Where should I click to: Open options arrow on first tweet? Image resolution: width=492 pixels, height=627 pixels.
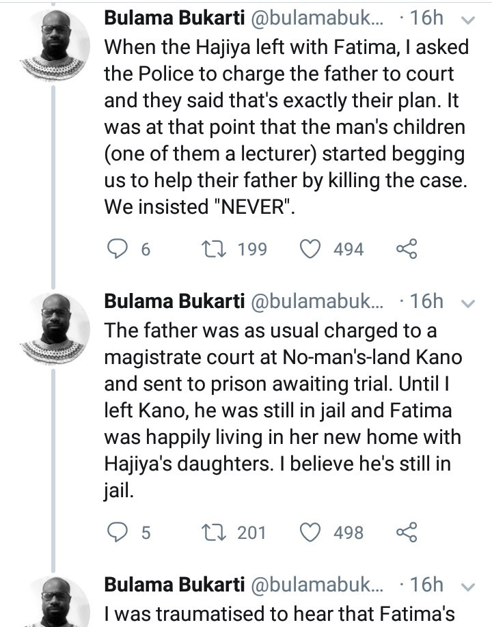(x=468, y=20)
